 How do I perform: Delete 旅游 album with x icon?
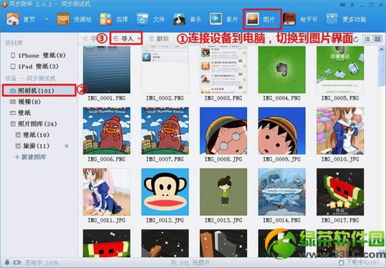66,146
